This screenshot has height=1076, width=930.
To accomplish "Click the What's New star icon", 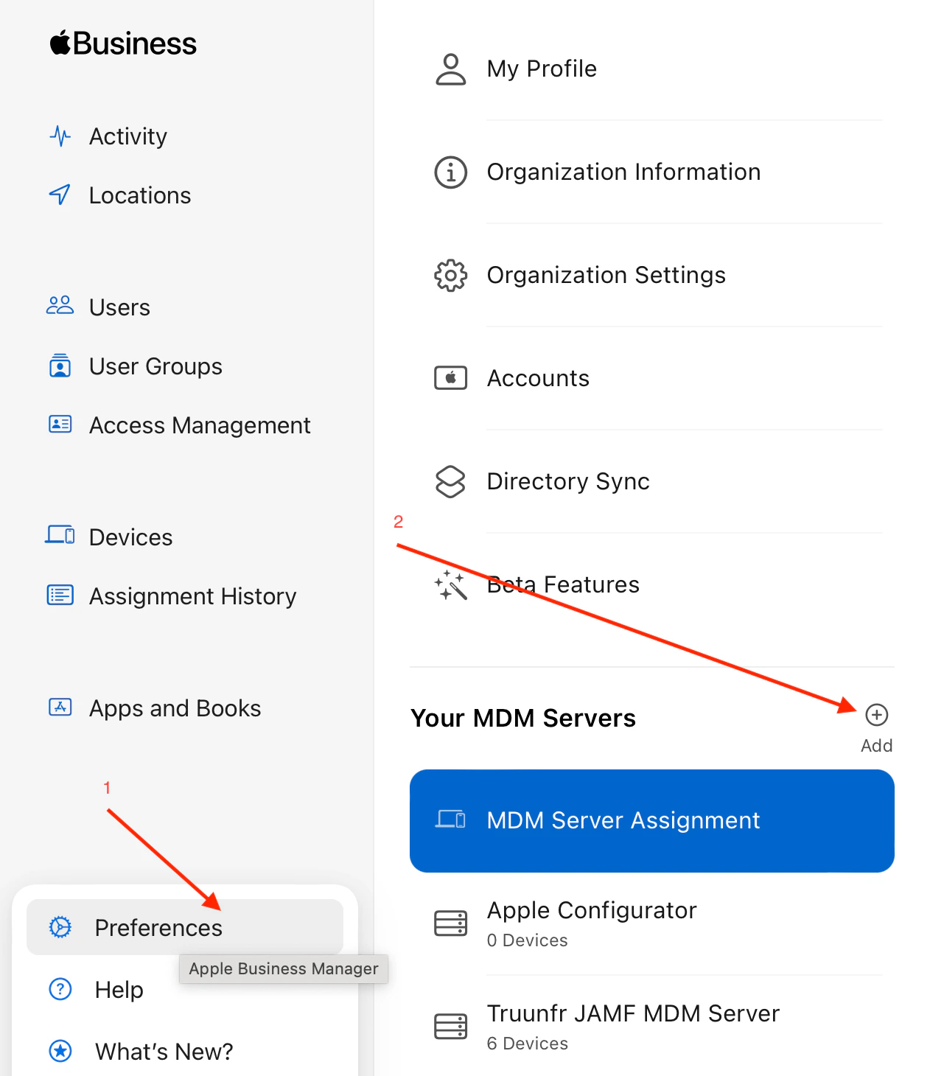I will click(x=60, y=1051).
